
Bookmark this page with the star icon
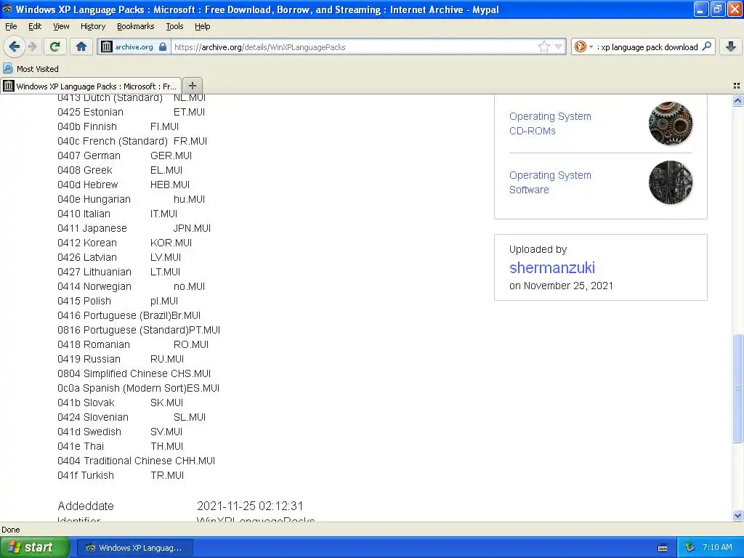[543, 46]
